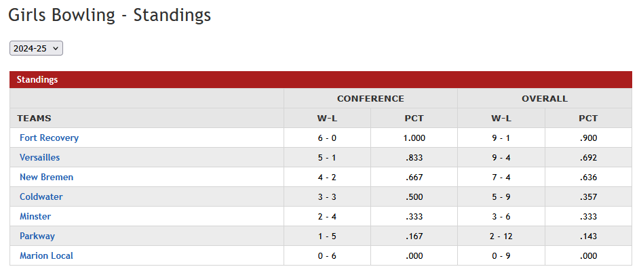Open the 2024-25 season dropdown

tap(36, 48)
